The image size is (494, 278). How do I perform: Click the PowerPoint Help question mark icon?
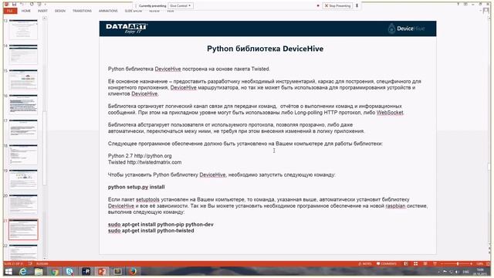pyautogui.click(x=458, y=4)
